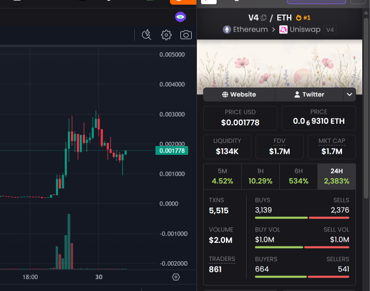370x291 pixels.
Task: Click the SELLS 2,376 value
Action: (x=340, y=210)
